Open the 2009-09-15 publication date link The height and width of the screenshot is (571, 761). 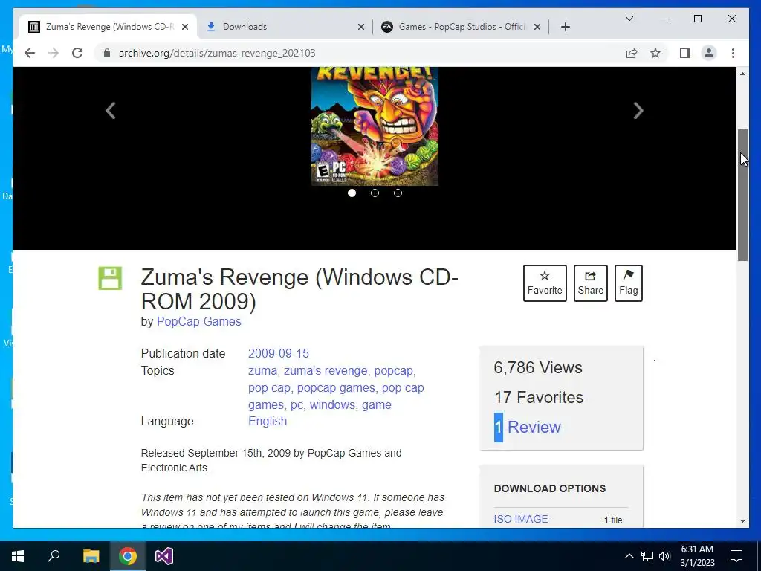279,353
